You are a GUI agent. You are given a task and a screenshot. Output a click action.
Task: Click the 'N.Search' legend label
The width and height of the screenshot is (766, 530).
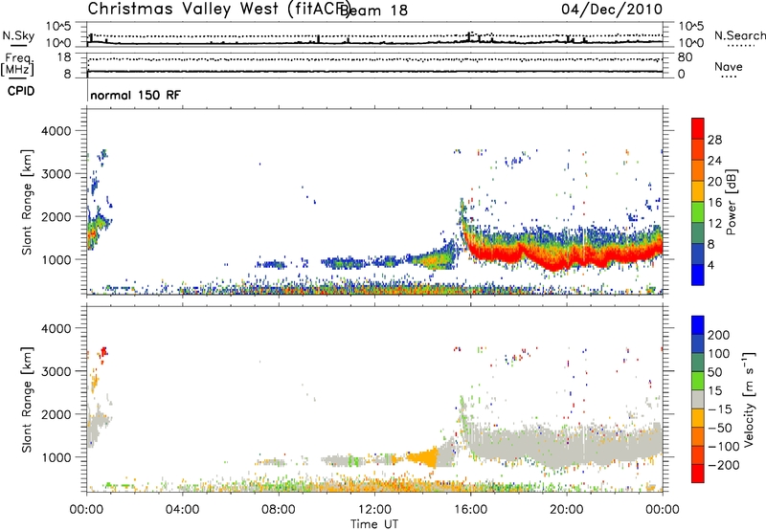739,35
